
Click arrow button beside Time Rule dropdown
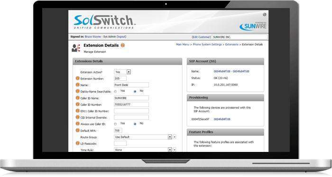(175, 150)
